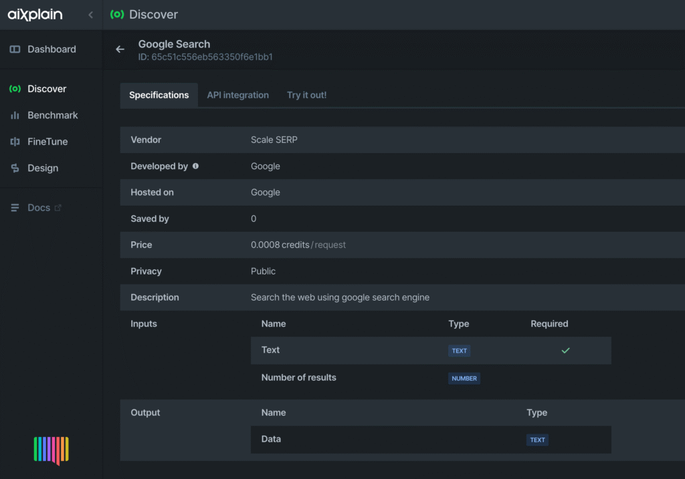685x479 pixels.
Task: Click the Required column header
Action: click(549, 324)
